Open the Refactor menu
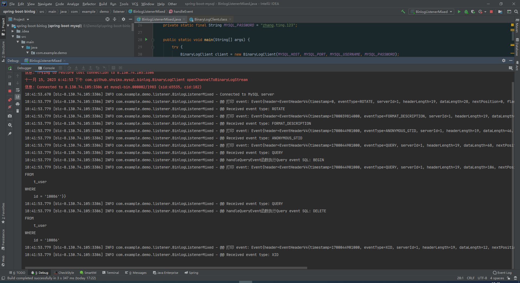This screenshot has width=520, height=283. tap(89, 4)
